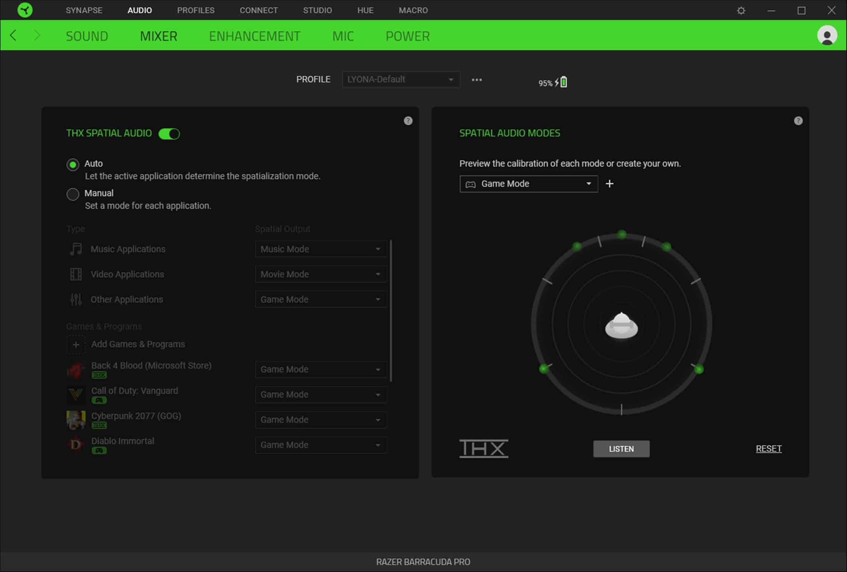Viewport: 847px width, 572px height.
Task: Click the RAZER BARRACUDA PRO device label
Action: (x=423, y=562)
